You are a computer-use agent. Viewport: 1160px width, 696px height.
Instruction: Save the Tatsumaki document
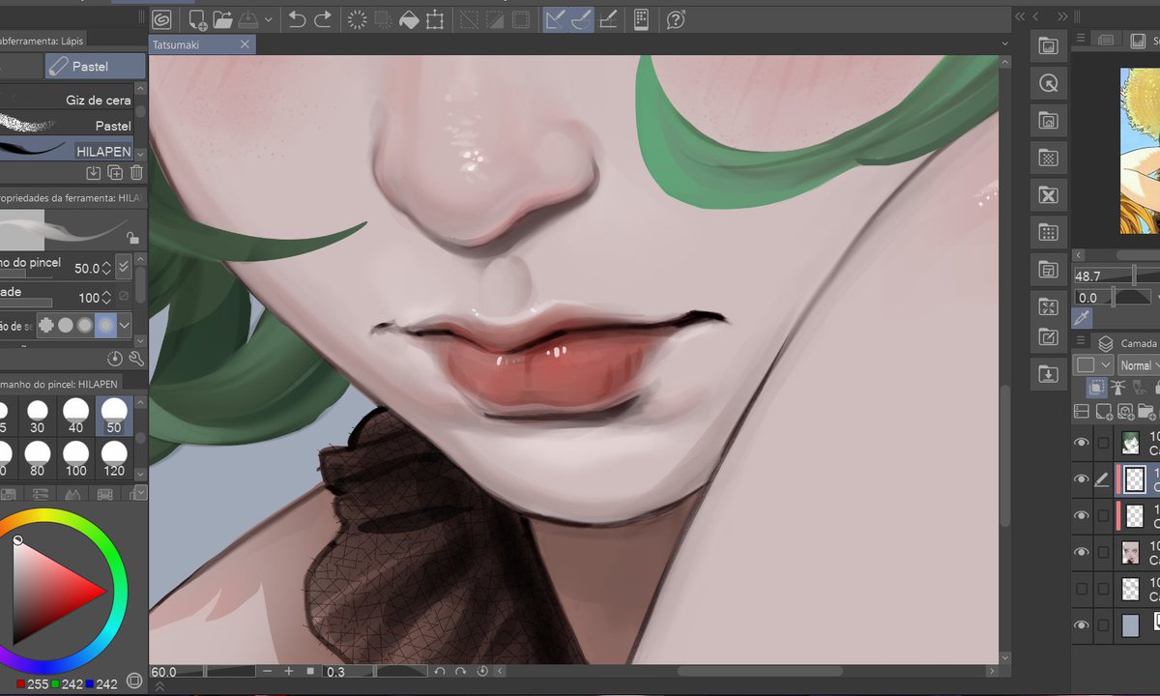point(247,19)
